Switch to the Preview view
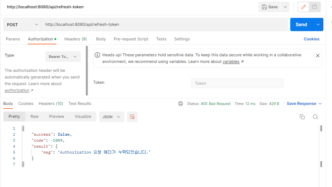The image size is (332, 187). (x=57, y=117)
